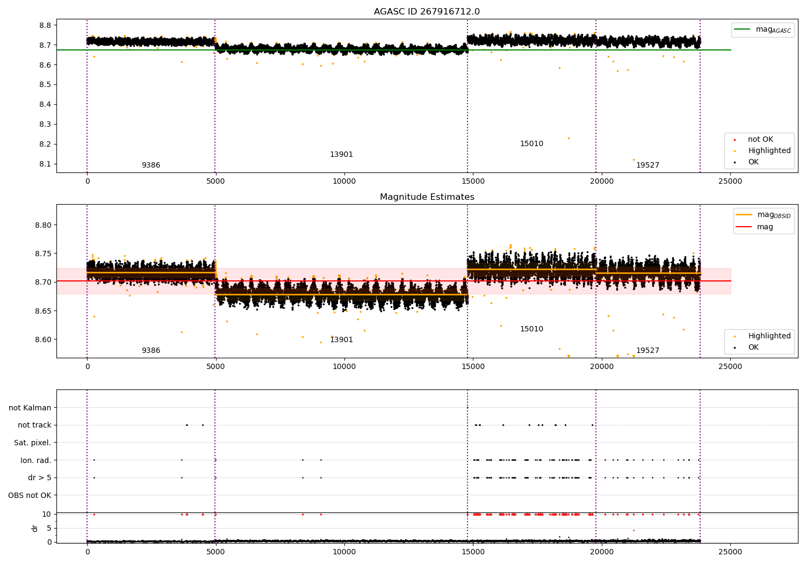
Task: Click the 8.75 y-tick label in middle plot
Action: click(42, 254)
